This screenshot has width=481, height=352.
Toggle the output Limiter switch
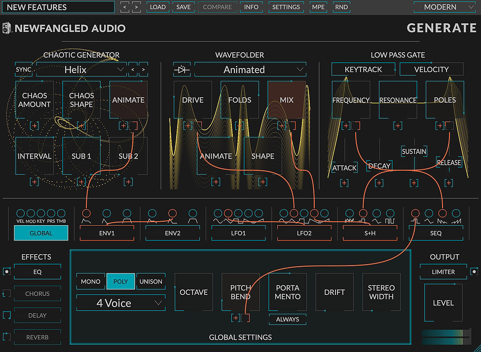point(474,272)
